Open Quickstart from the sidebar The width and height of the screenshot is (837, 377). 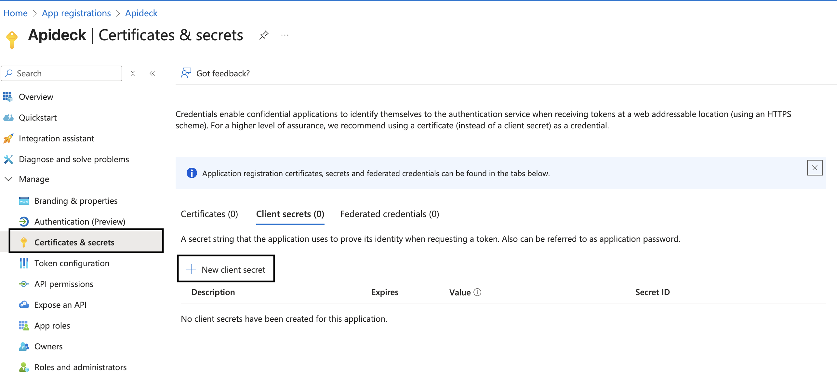click(37, 118)
